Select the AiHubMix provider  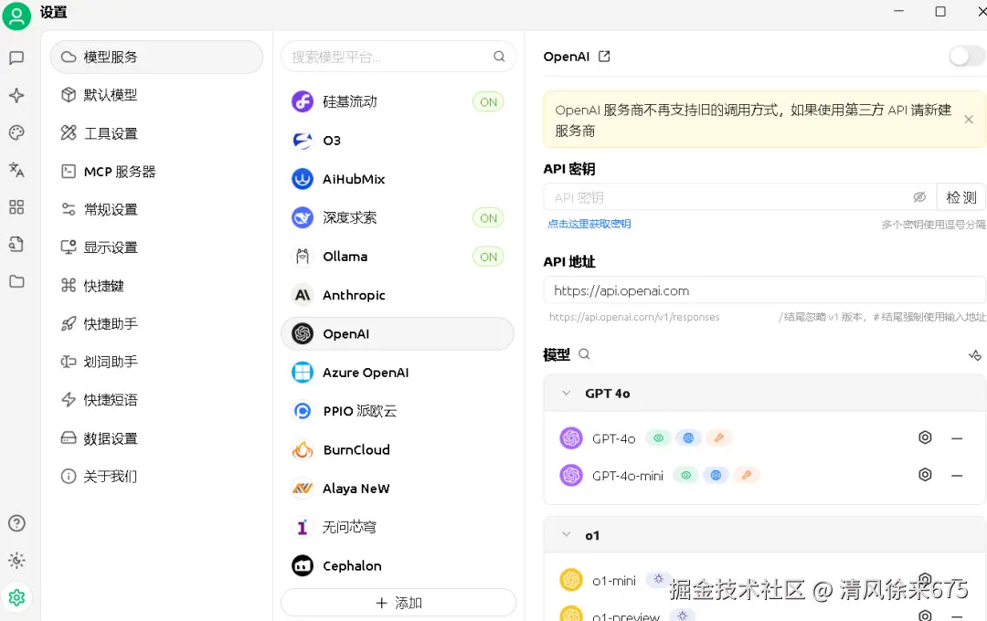(398, 179)
